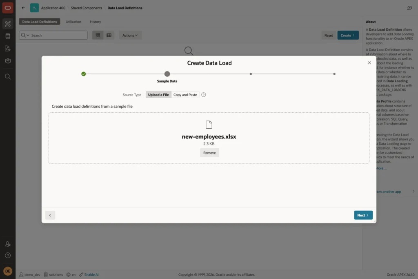Open Administration user icon in sidebar
This screenshot has height=279, width=418.
pyautogui.click(x=8, y=244)
